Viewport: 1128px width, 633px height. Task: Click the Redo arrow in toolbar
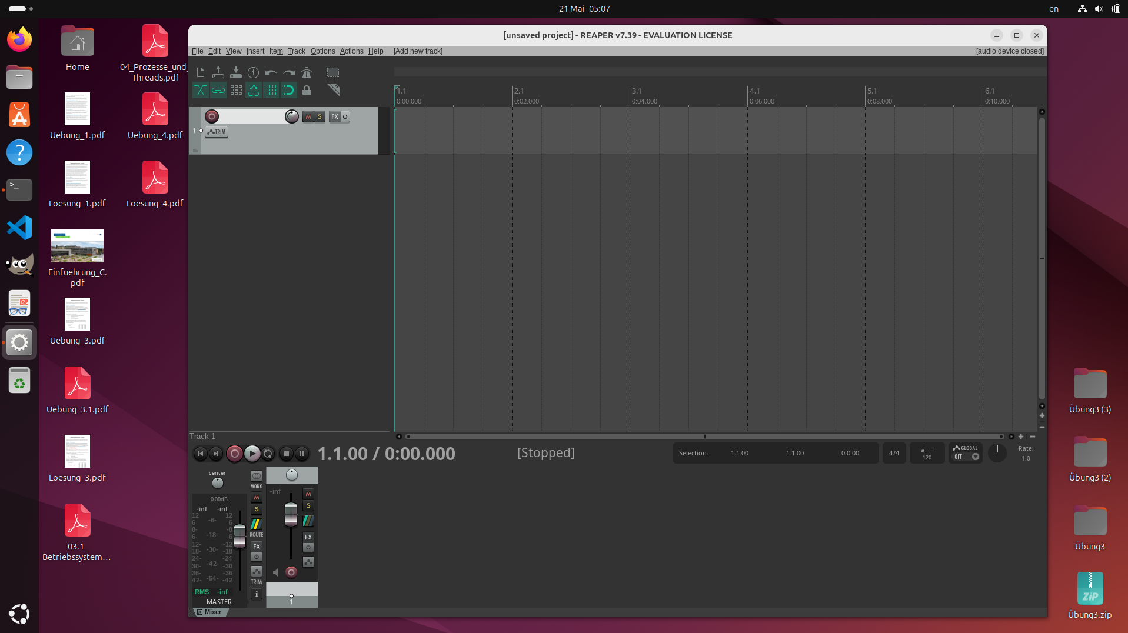(289, 72)
